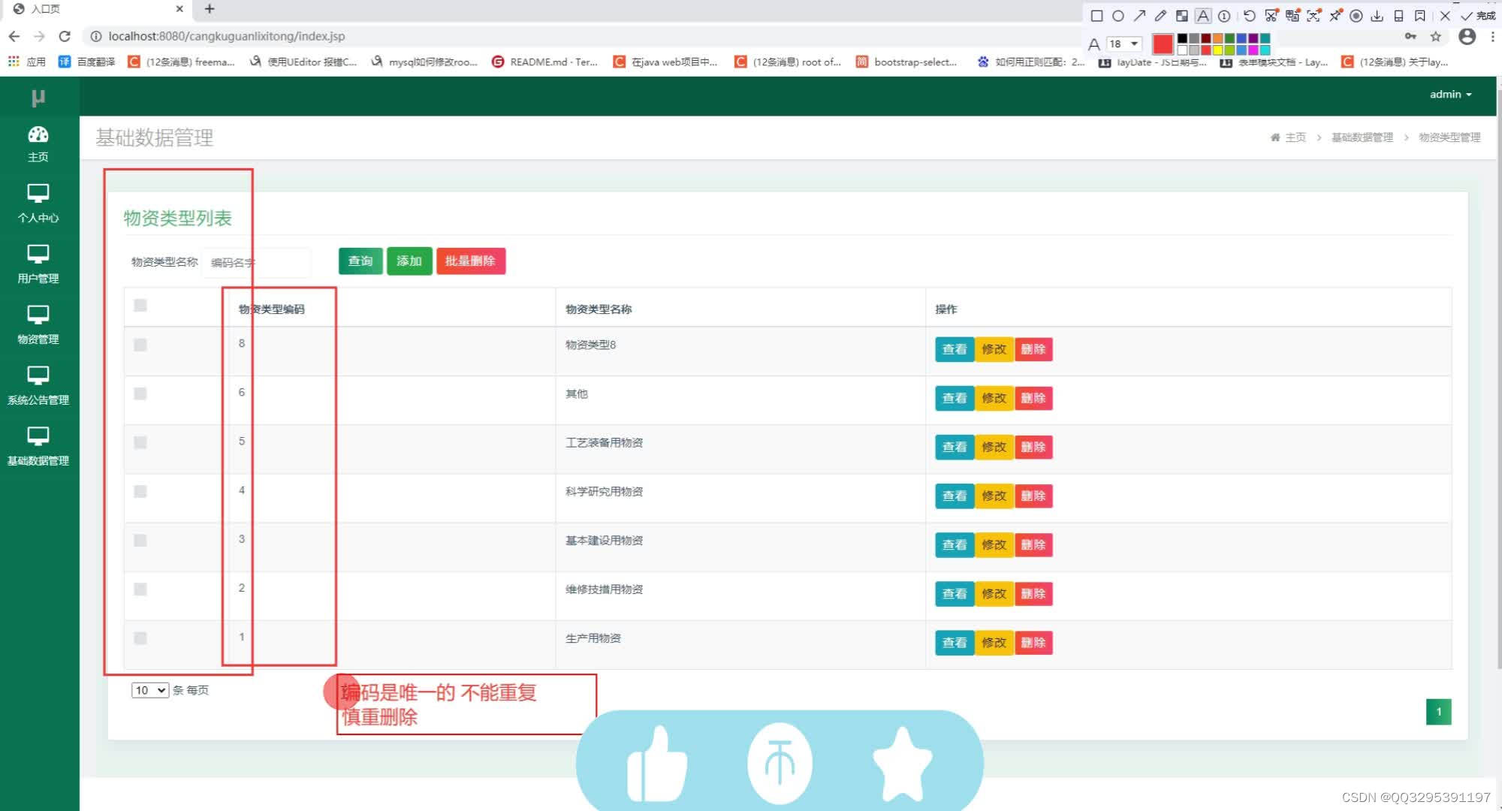
Task: Click the bookmark-shaped collect icon in toolbar
Action: click(x=1419, y=16)
